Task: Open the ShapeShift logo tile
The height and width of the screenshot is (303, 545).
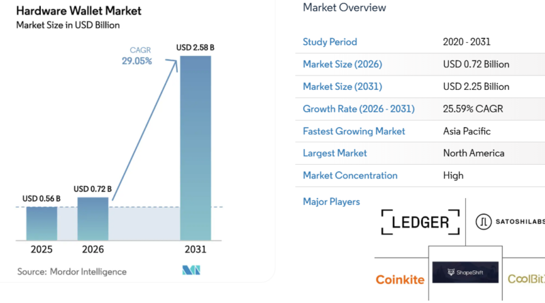Action: pos(465,272)
